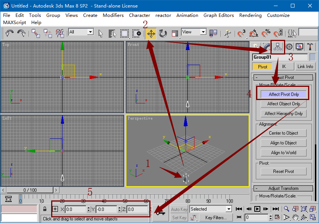Collapse the Adjust Transform rollout
Viewport: 319px width, 223px height.
(x=283, y=188)
